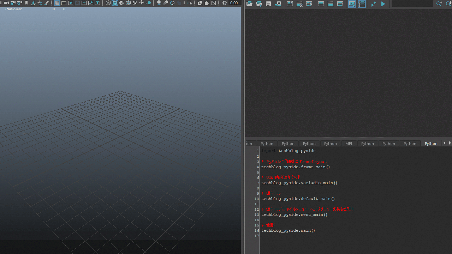Toggle Echo All Commands
Image resolution: width=452 pixels, height=254 pixels.
coord(352,4)
